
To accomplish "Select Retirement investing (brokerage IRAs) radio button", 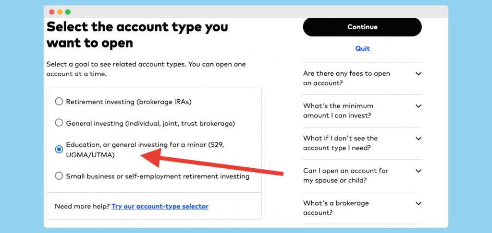I will pos(59,102).
